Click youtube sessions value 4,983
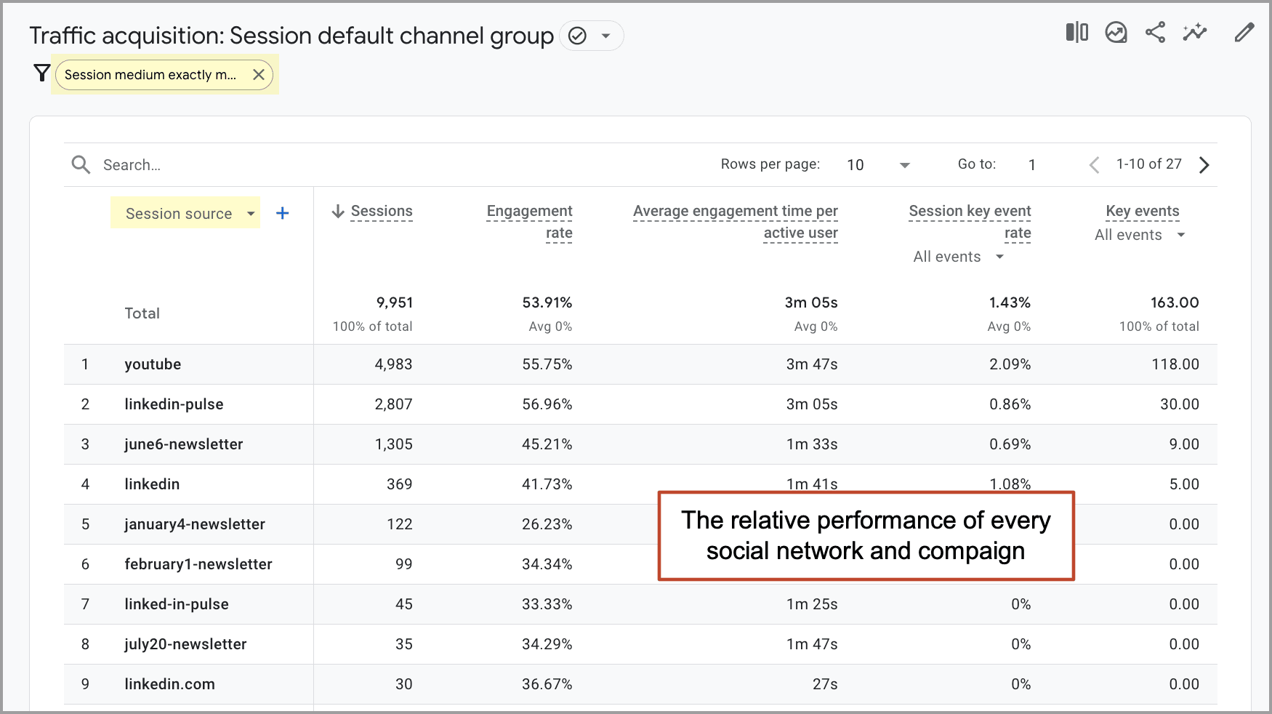The height and width of the screenshot is (714, 1272). pyautogui.click(x=393, y=364)
